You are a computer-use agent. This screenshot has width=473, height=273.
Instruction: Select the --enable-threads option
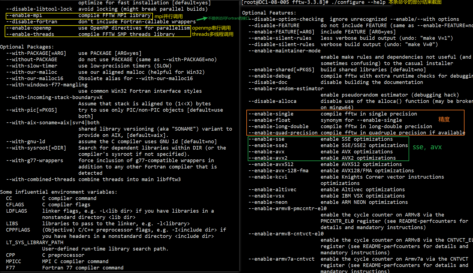tap(30, 34)
